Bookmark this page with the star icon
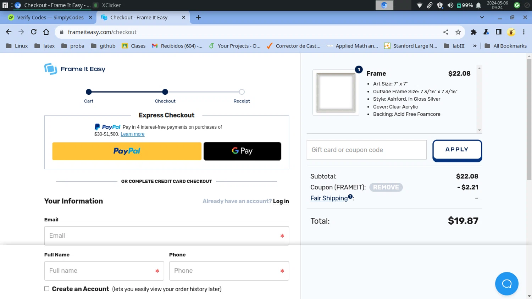This screenshot has width=532, height=299. 458,32
